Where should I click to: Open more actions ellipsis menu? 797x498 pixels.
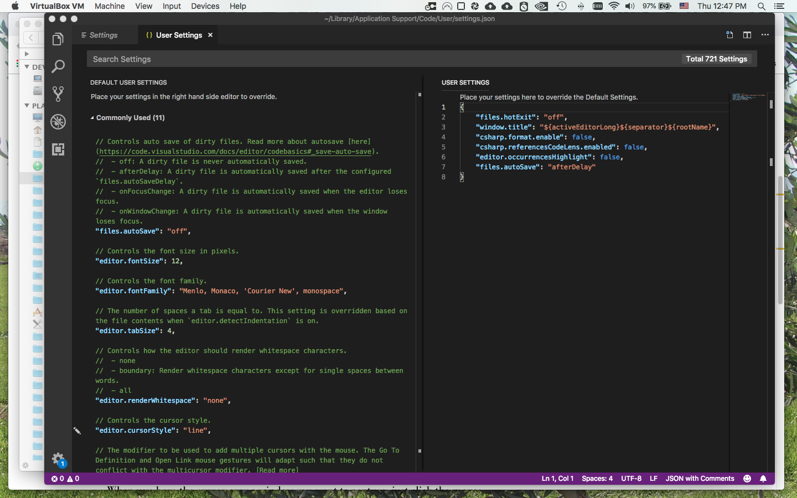pos(765,34)
